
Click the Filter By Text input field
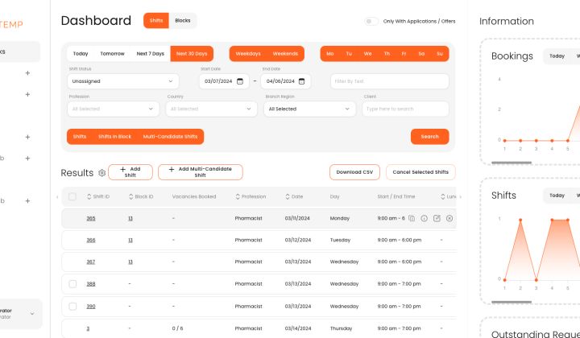(x=390, y=81)
